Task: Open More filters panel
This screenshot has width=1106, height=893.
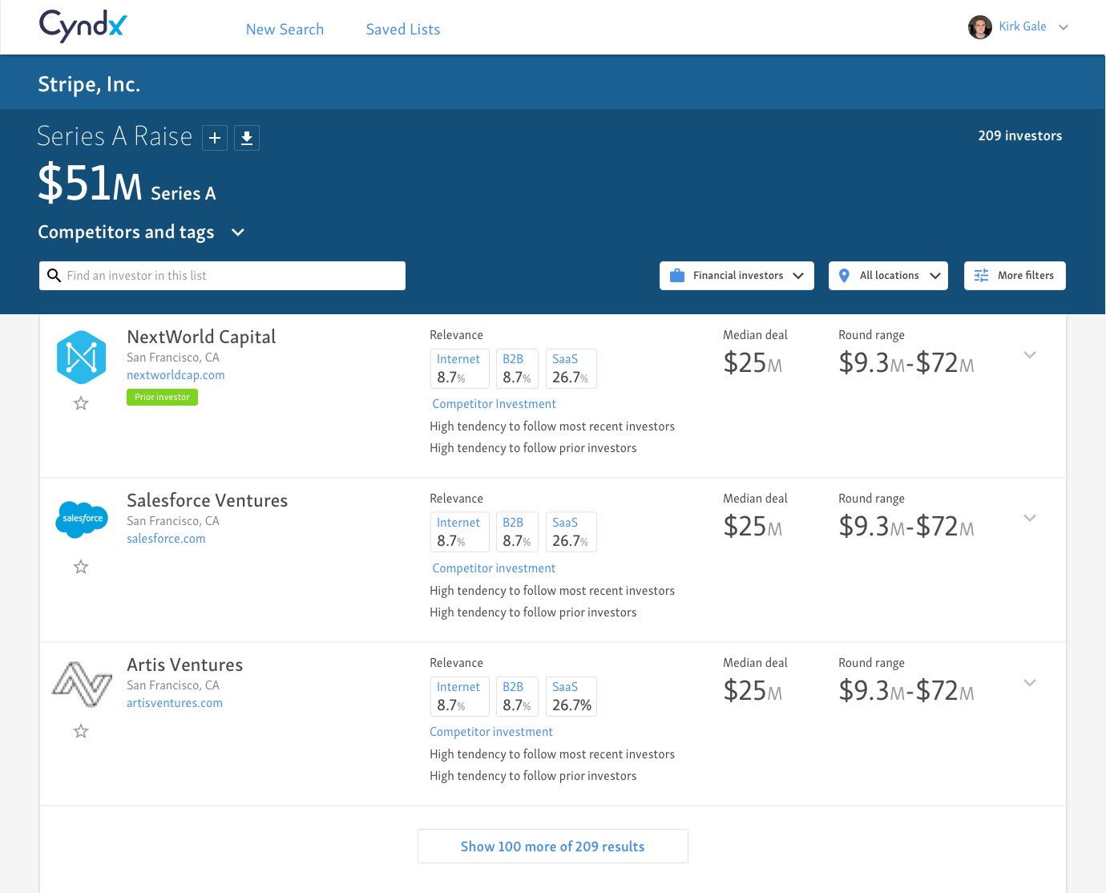Action: [1015, 276]
